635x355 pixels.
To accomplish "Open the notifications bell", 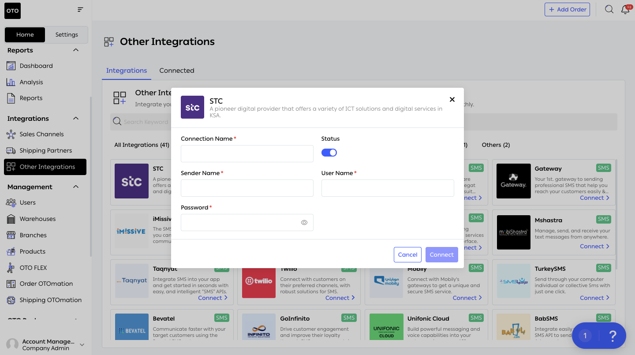I will tap(625, 9).
